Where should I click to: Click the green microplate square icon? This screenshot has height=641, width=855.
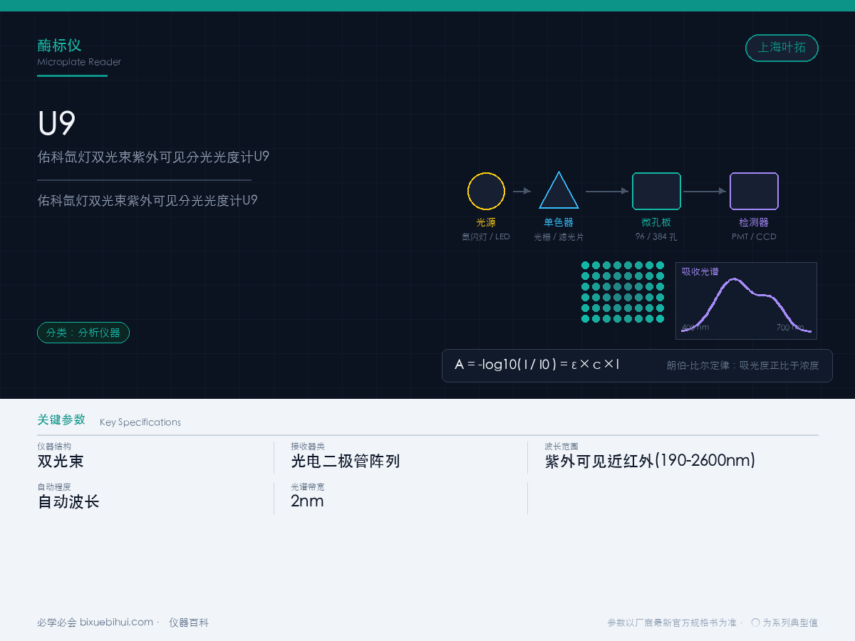pyautogui.click(x=657, y=191)
